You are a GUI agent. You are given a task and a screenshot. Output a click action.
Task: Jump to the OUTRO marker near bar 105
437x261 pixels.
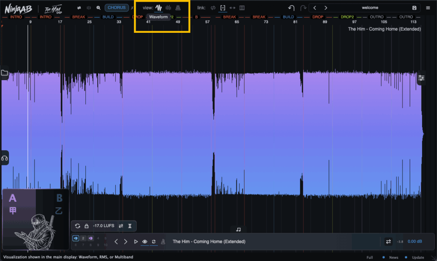376,17
